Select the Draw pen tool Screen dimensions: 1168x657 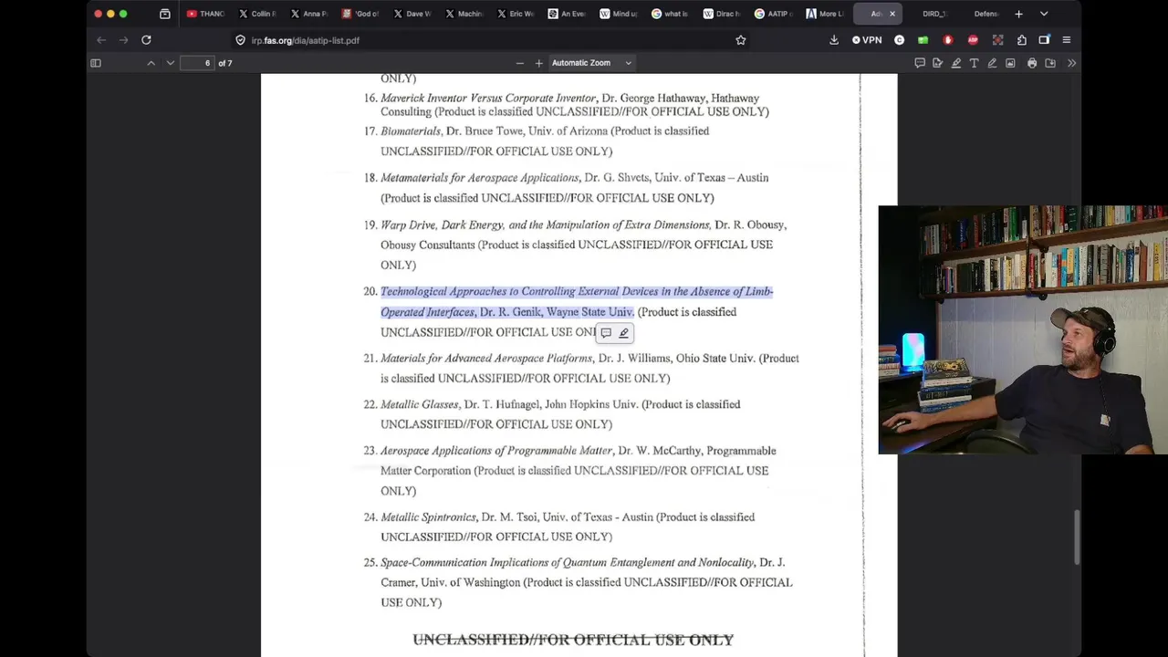click(x=992, y=63)
